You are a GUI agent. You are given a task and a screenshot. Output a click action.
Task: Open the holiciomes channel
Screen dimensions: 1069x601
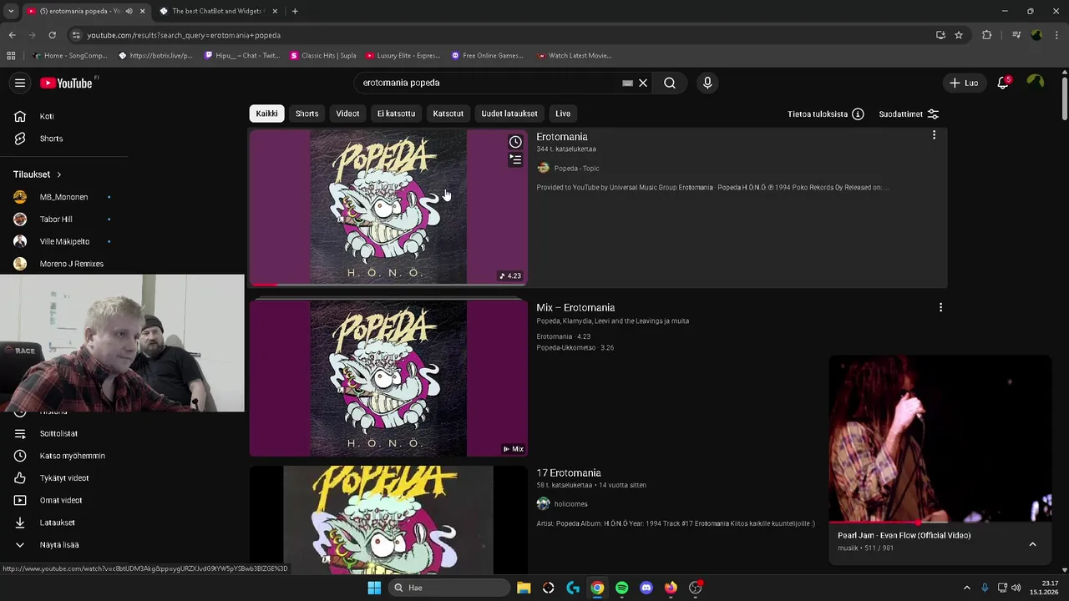coord(570,504)
